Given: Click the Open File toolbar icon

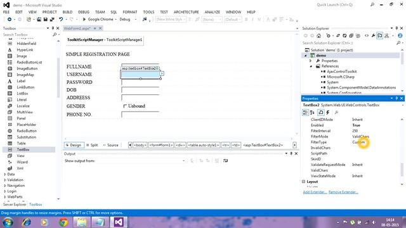Looking at the screenshot, I should tap(39, 20).
